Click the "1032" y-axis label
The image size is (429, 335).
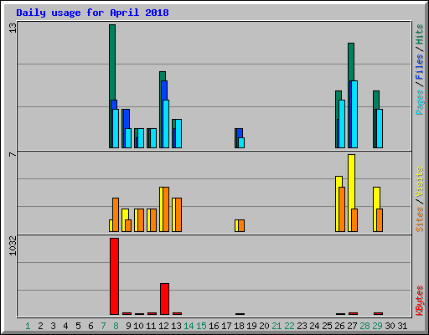click(13, 245)
